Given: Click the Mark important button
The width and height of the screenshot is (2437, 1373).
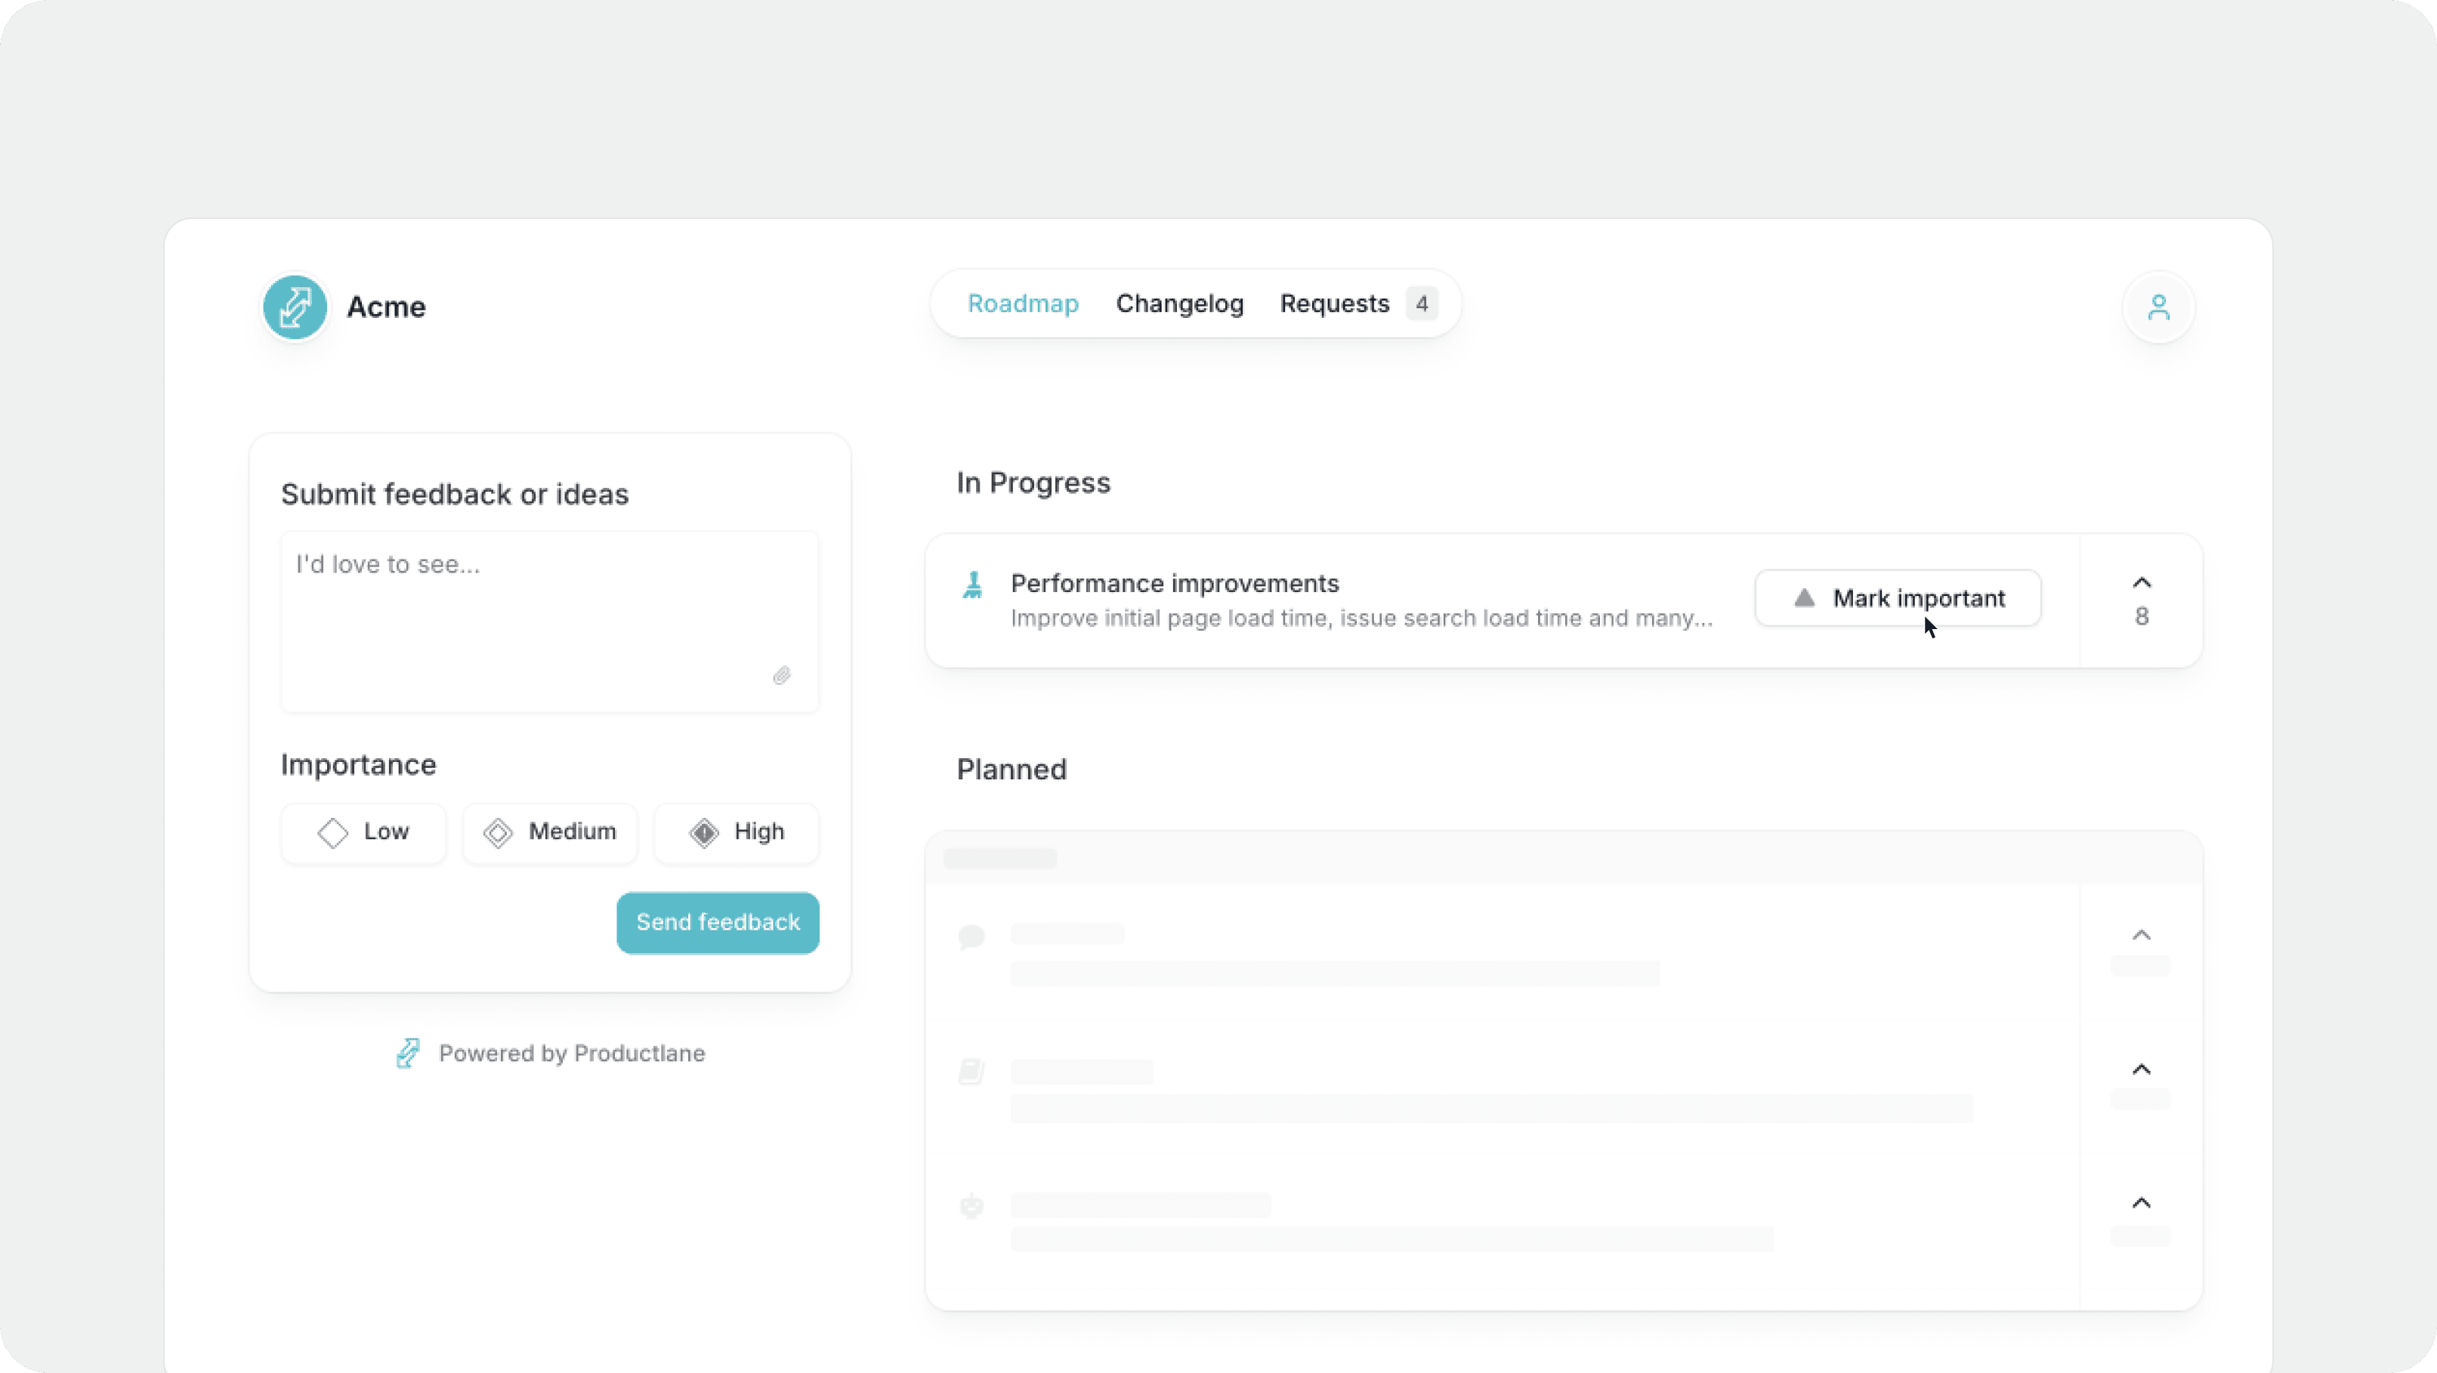Looking at the screenshot, I should [1898, 597].
